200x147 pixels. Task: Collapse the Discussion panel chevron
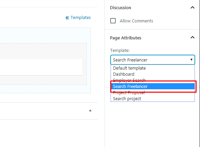pos(192,7)
